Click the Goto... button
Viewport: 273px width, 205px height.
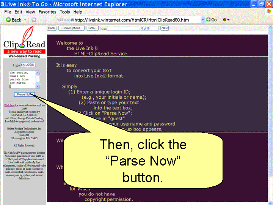pyautogui.click(x=92, y=28)
